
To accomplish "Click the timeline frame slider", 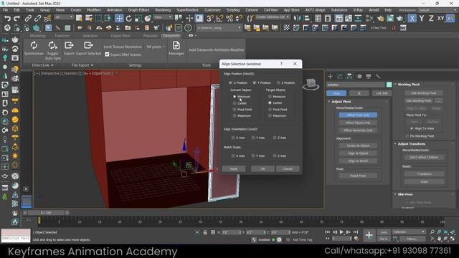I will [46, 213].
